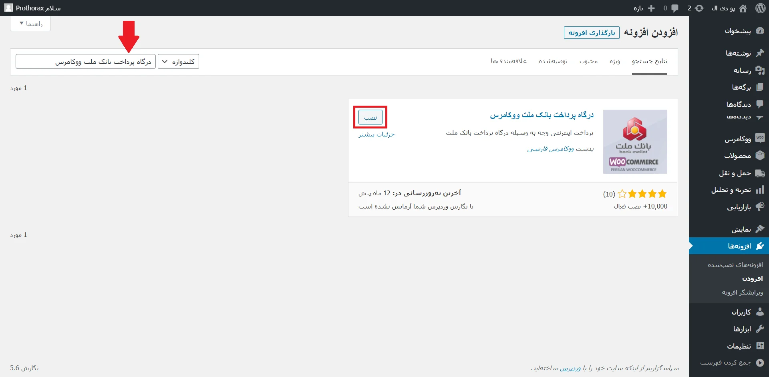Click the دیدگاه‌ها (Comments) sidebar icon
This screenshot has width=769, height=377.
point(760,104)
